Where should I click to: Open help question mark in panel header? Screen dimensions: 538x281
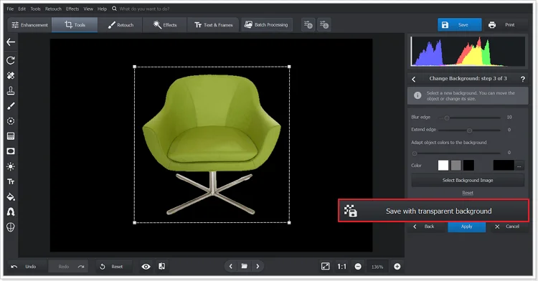point(522,79)
